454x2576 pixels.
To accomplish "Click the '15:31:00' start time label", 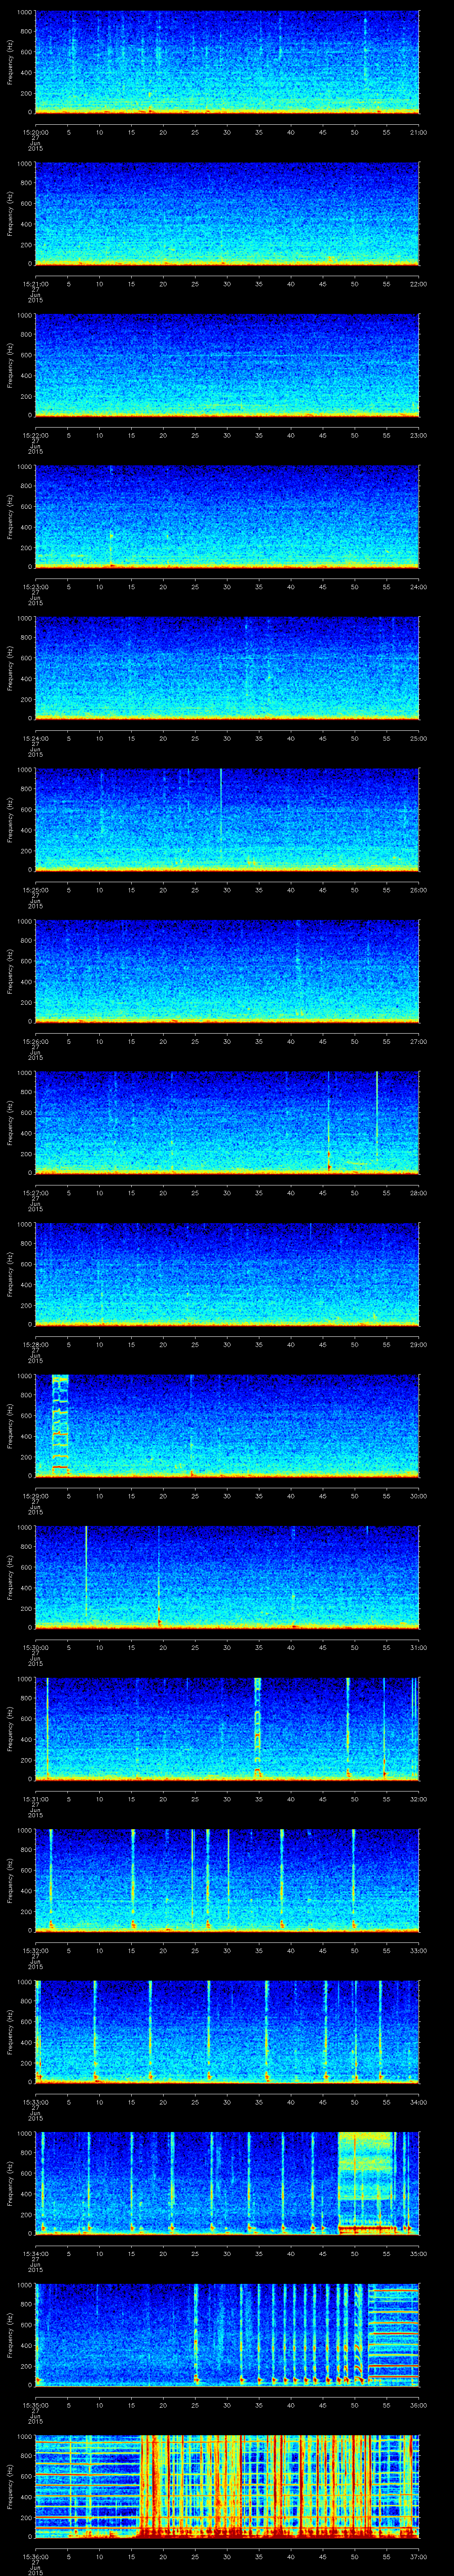I will tap(35, 1798).
